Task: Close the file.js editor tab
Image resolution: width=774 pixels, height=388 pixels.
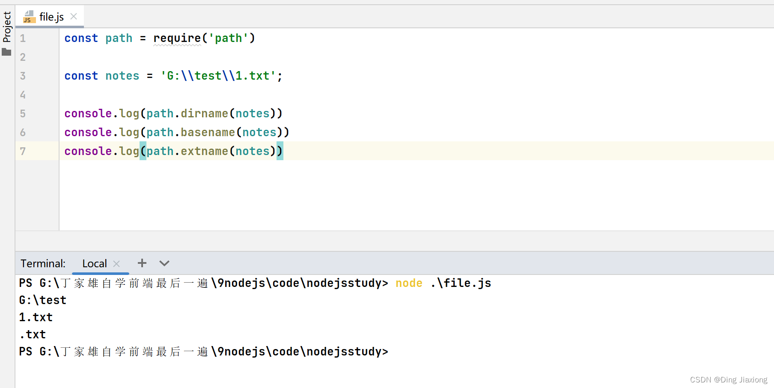Action: 74,16
